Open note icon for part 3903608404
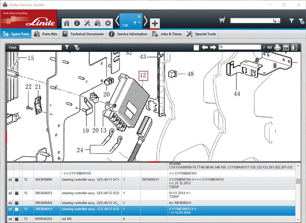Viewport: 306px width, 223px height. [x=17, y=203]
